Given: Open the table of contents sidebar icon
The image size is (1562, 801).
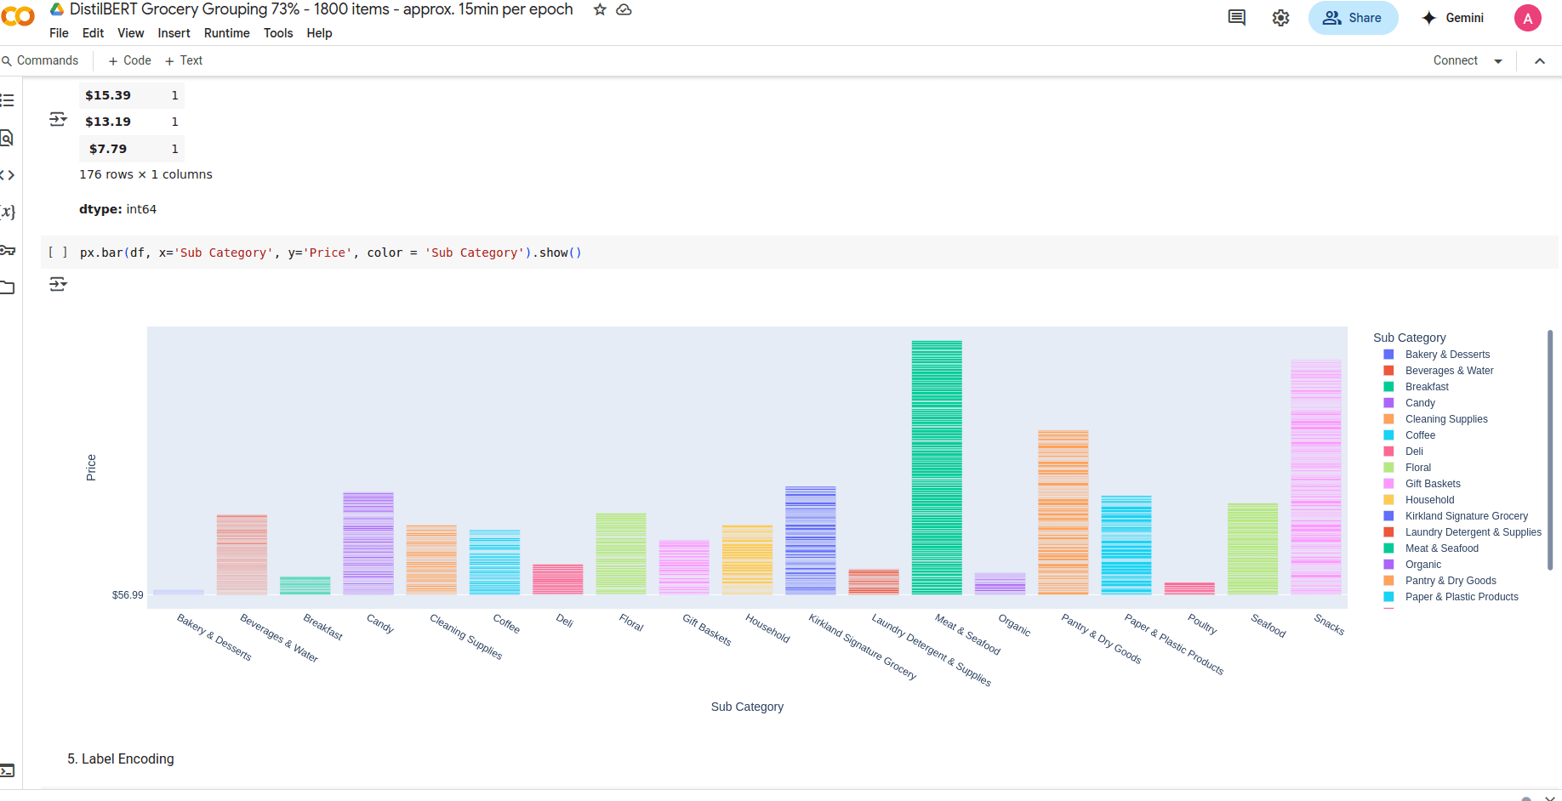Looking at the screenshot, I should tap(7, 100).
